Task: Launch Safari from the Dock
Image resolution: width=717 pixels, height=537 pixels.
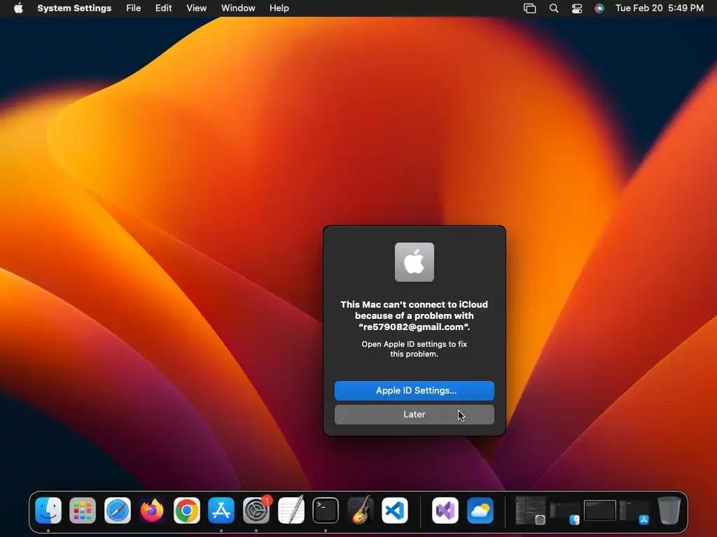Action: (x=118, y=510)
